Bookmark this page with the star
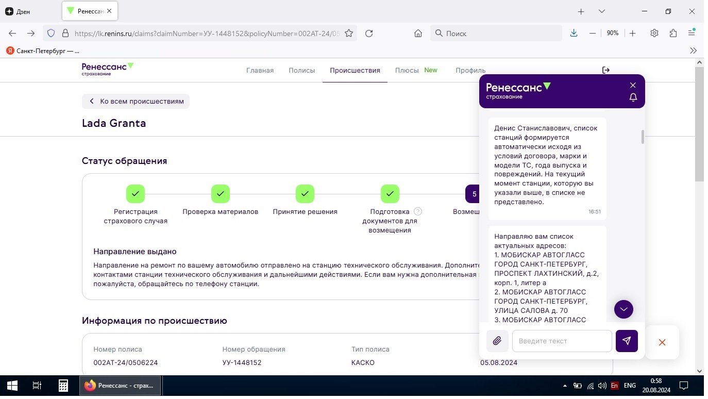The image size is (708, 399). pos(349,33)
